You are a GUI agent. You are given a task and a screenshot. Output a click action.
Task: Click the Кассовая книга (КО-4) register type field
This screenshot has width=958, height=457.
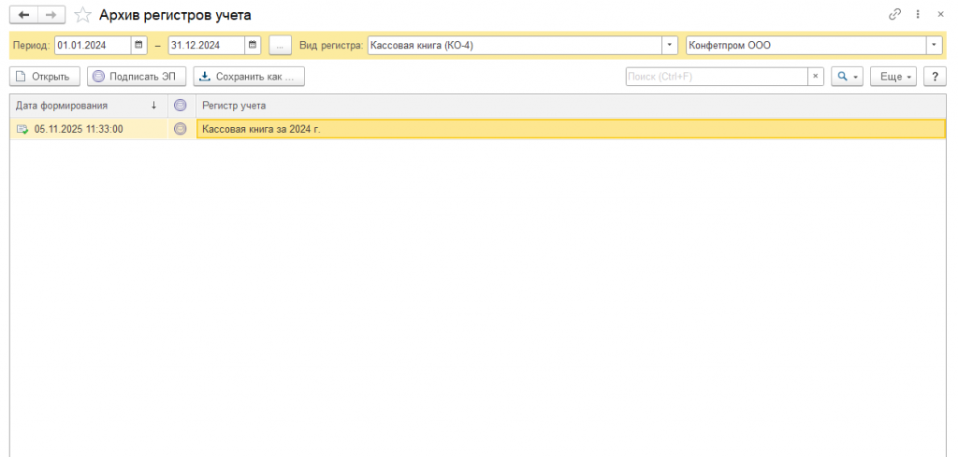pos(515,45)
